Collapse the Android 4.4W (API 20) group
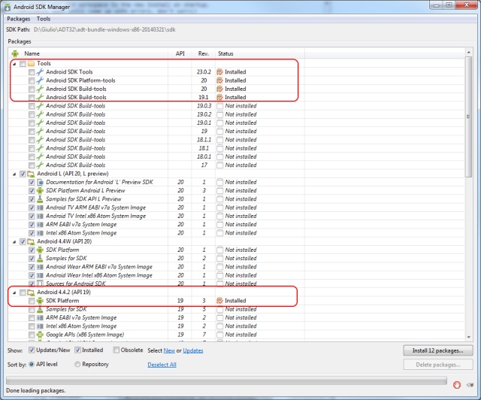 point(14,242)
